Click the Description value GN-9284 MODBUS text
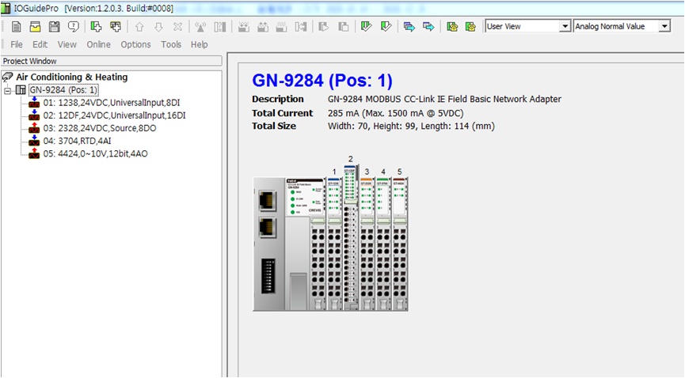The width and height of the screenshot is (685, 378). 444,99
